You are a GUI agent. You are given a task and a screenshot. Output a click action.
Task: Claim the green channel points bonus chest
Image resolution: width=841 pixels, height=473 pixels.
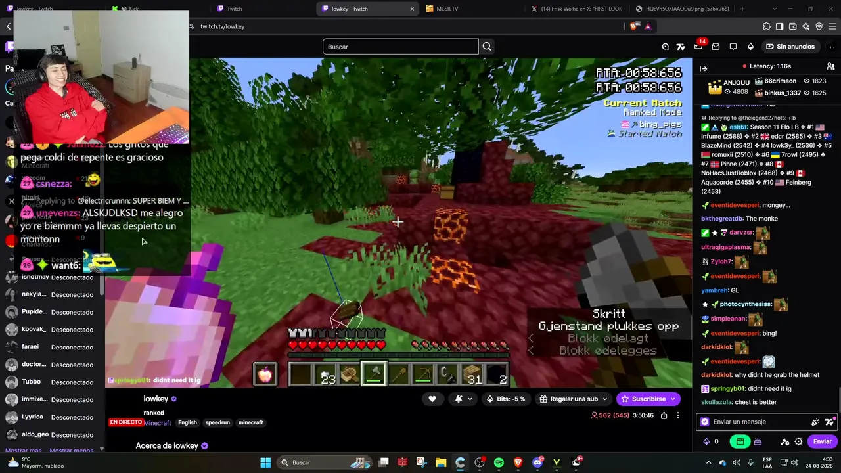pyautogui.click(x=740, y=441)
